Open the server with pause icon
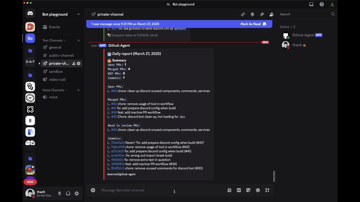Screen dimensions: 360x202 pyautogui.click(x=30, y=120)
